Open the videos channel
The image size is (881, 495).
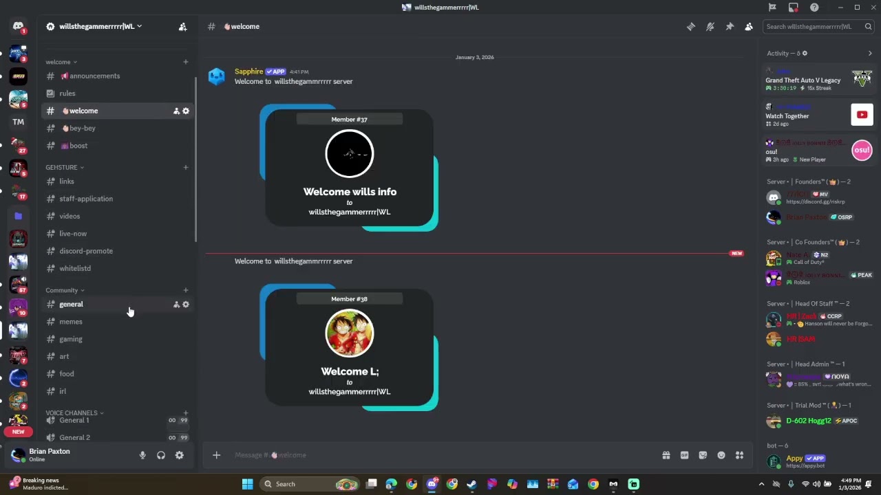pyautogui.click(x=118, y=217)
